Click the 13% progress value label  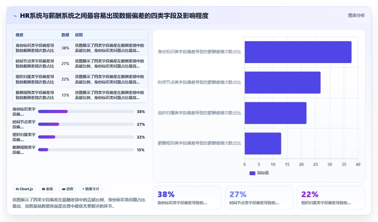(141, 150)
